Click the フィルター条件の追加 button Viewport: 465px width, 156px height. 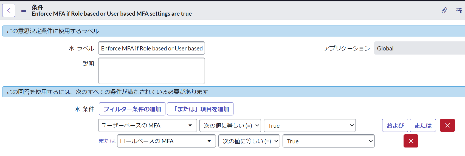coord(132,109)
